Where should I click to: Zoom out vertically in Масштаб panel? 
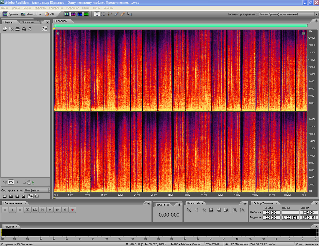point(242,210)
